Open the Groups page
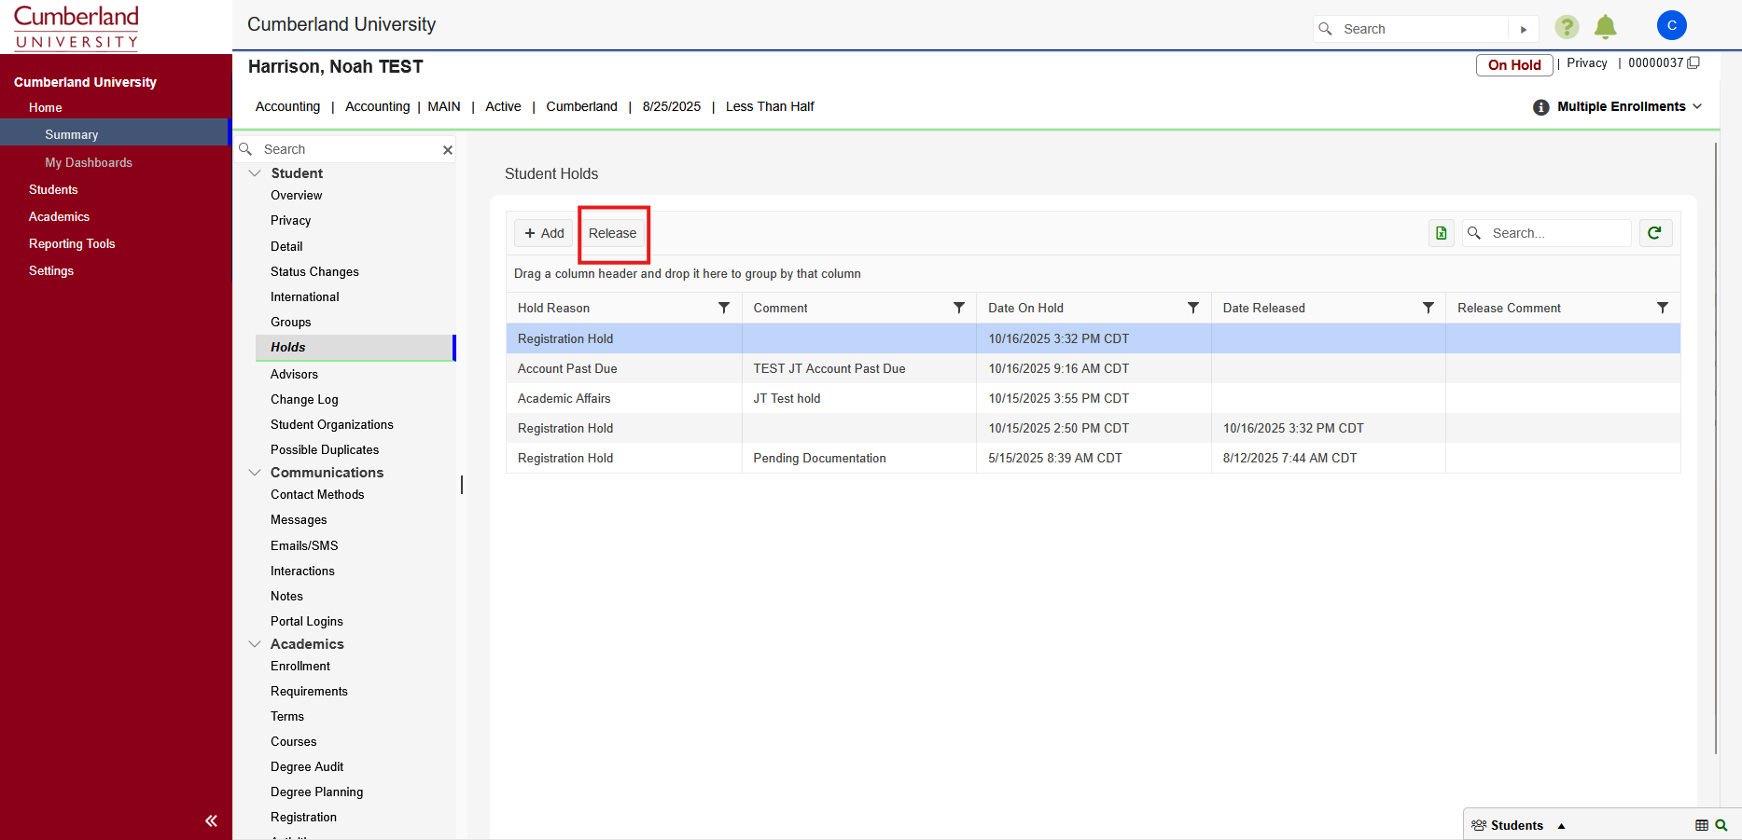The image size is (1742, 840). click(x=291, y=322)
